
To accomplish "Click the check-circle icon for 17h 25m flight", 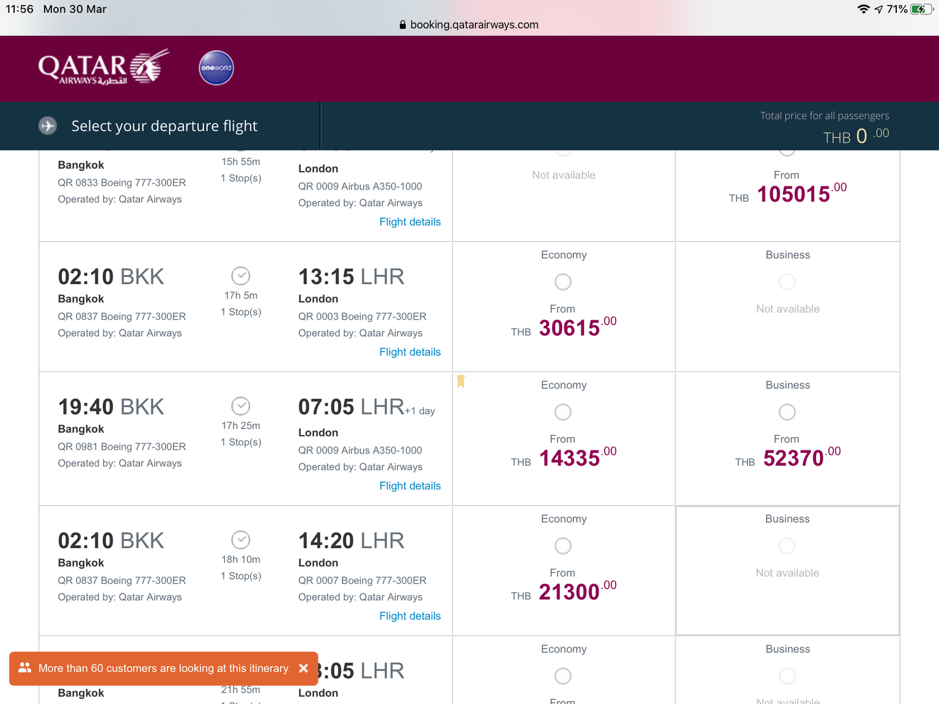I will 241,406.
